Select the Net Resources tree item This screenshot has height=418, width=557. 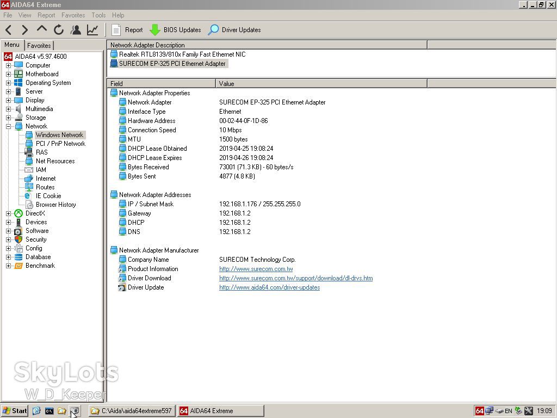[55, 161]
